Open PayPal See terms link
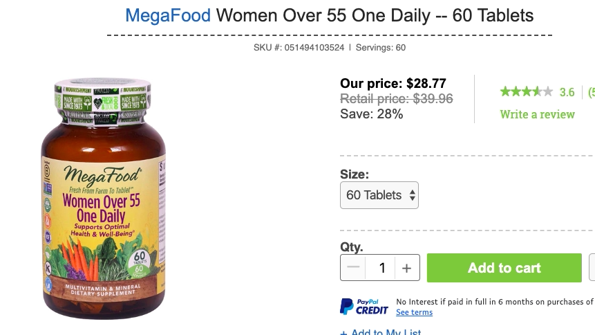The image size is (595, 335). click(414, 313)
